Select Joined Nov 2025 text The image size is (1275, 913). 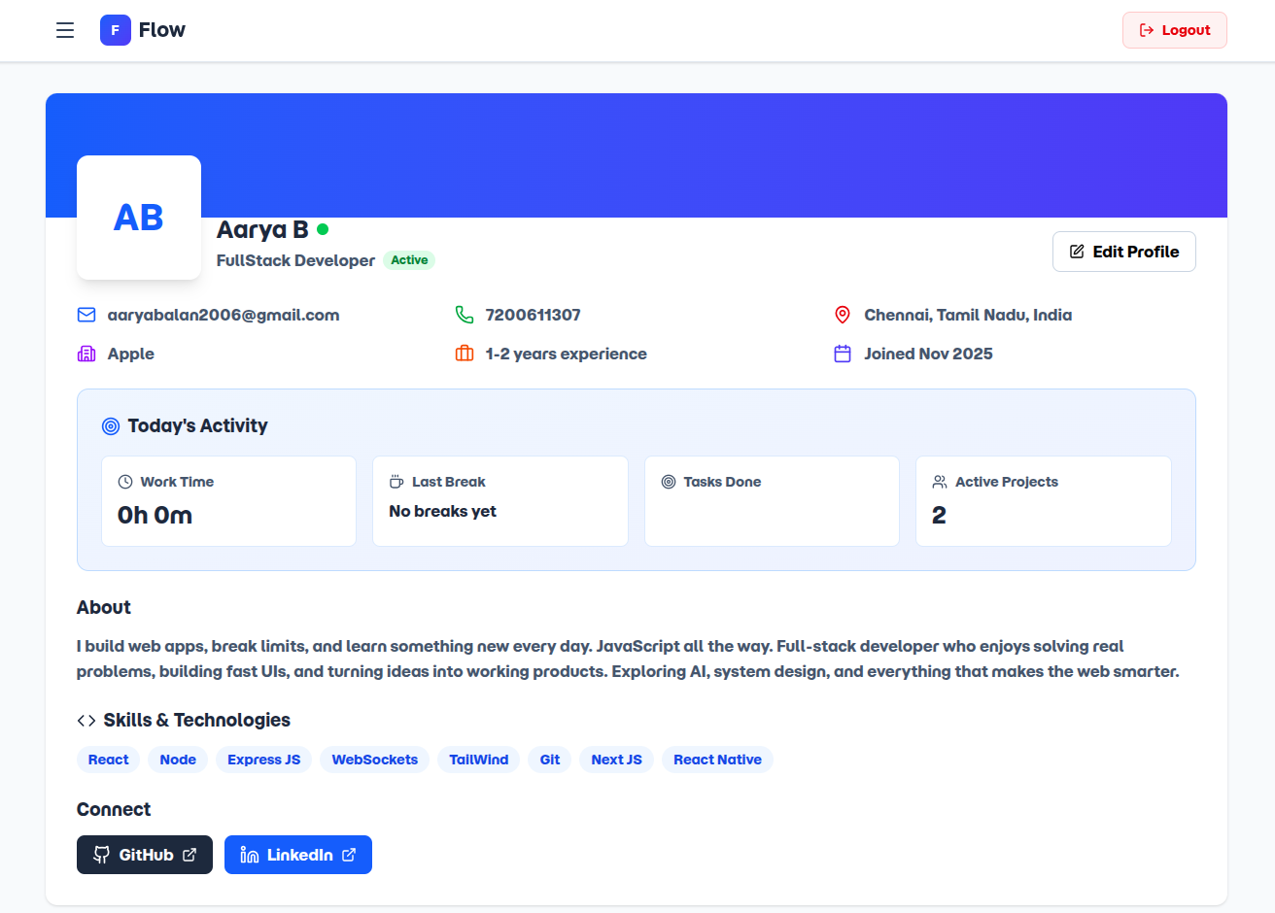928,354
